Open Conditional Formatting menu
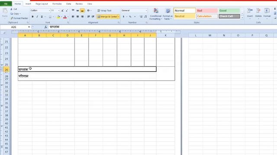Screen dimensions: 277x155 (x=155, y=14)
